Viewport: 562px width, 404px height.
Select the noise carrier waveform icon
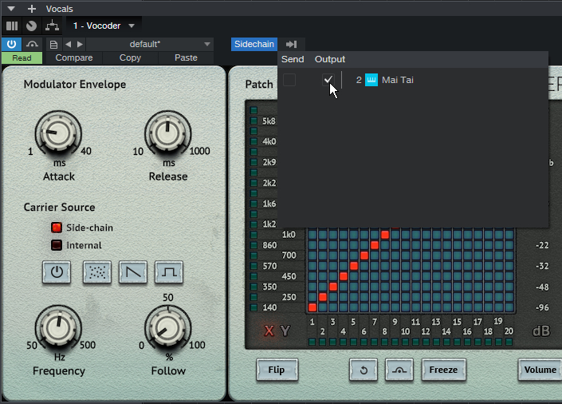click(97, 272)
